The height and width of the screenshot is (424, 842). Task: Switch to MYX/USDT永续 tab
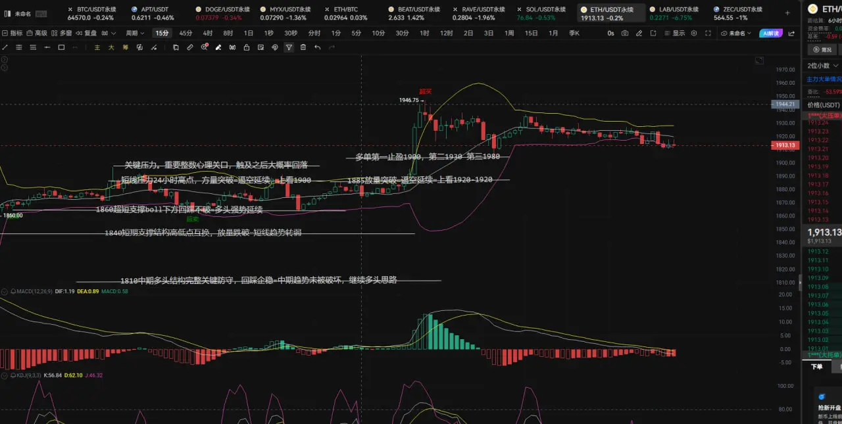285,13
